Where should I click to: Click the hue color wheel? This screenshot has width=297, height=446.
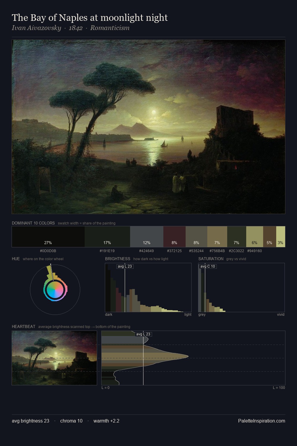click(x=55, y=290)
